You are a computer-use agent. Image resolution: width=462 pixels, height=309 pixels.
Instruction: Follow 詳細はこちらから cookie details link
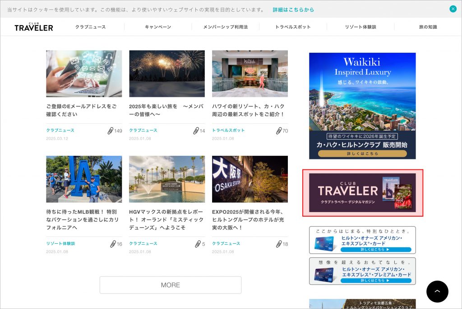[x=293, y=9]
